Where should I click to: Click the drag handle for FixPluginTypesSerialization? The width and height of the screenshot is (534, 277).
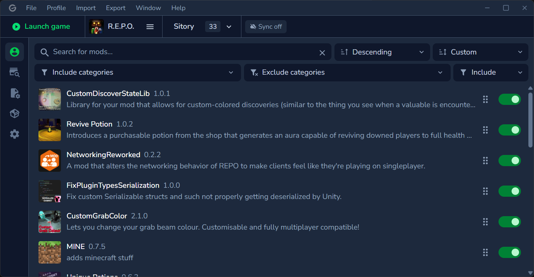485,191
